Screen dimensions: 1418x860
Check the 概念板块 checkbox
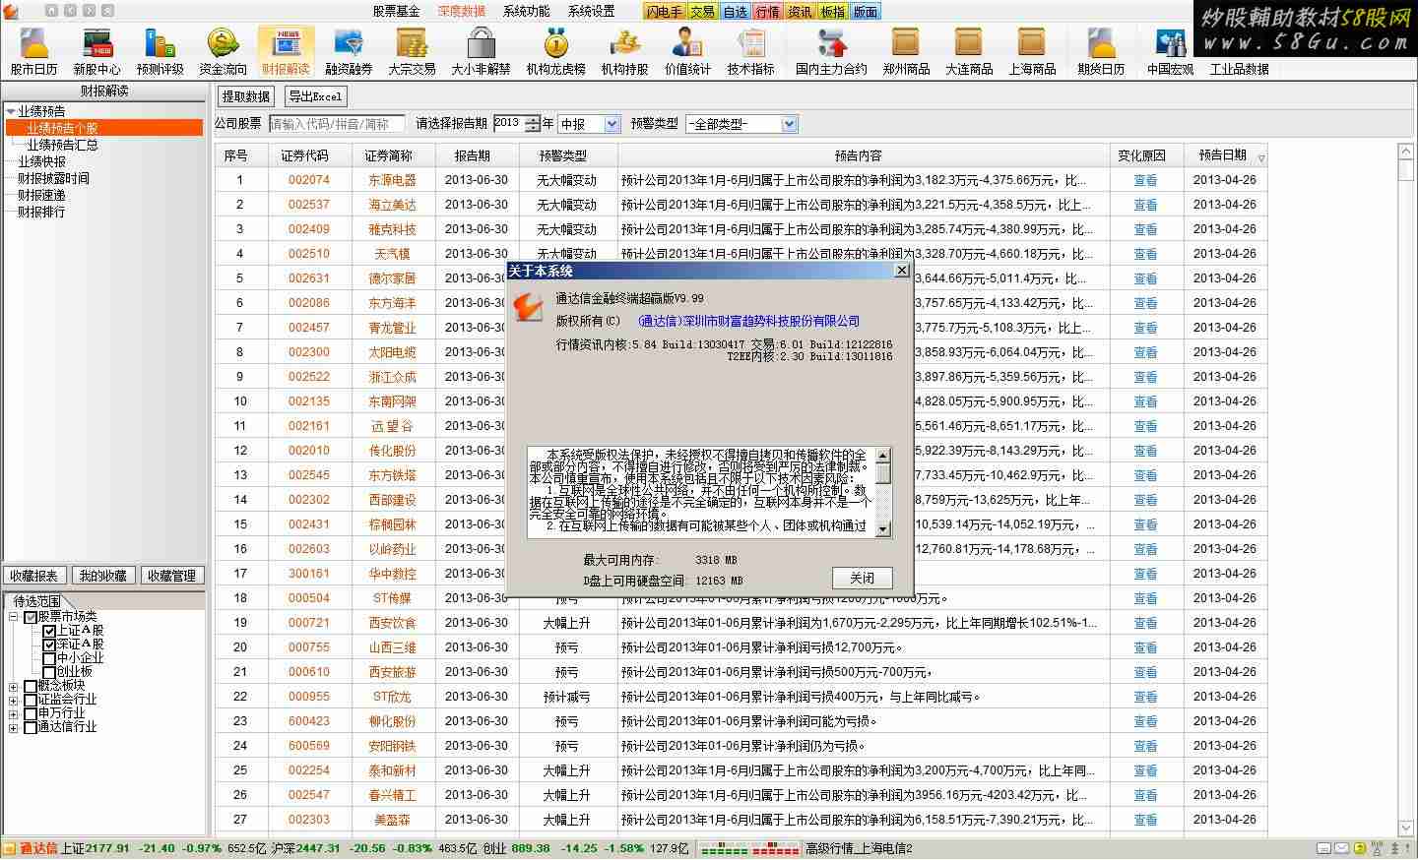[x=31, y=686]
